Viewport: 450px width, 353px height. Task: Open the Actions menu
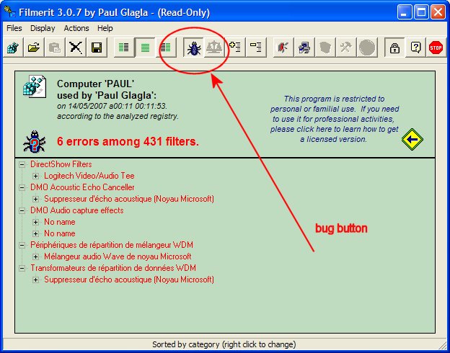pyautogui.click(x=76, y=28)
